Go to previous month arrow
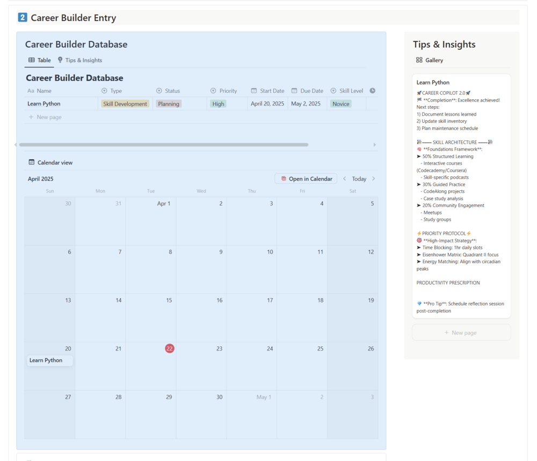The image size is (537, 461). (x=345, y=179)
